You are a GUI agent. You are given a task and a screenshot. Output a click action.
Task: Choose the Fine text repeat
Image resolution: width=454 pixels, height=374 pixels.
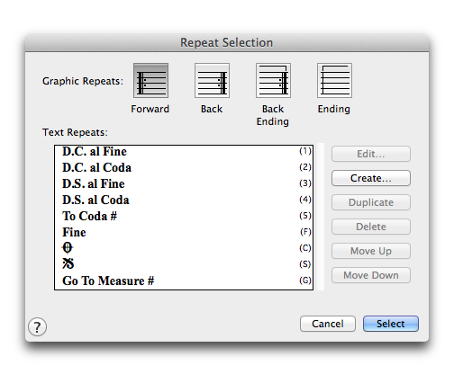point(184,232)
